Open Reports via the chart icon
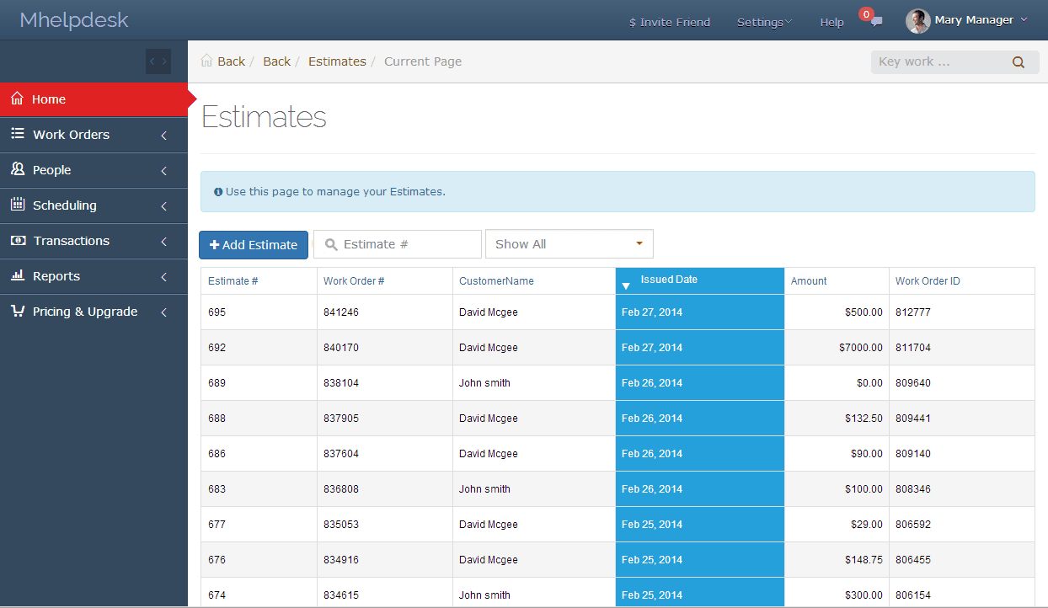 (x=17, y=276)
